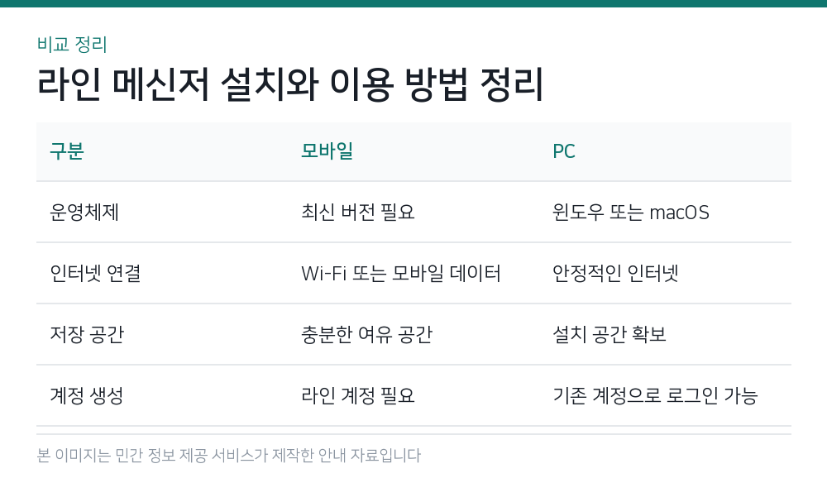Click the '비교 정리' label above the title
Screen dimensions: 827x478
click(72, 45)
